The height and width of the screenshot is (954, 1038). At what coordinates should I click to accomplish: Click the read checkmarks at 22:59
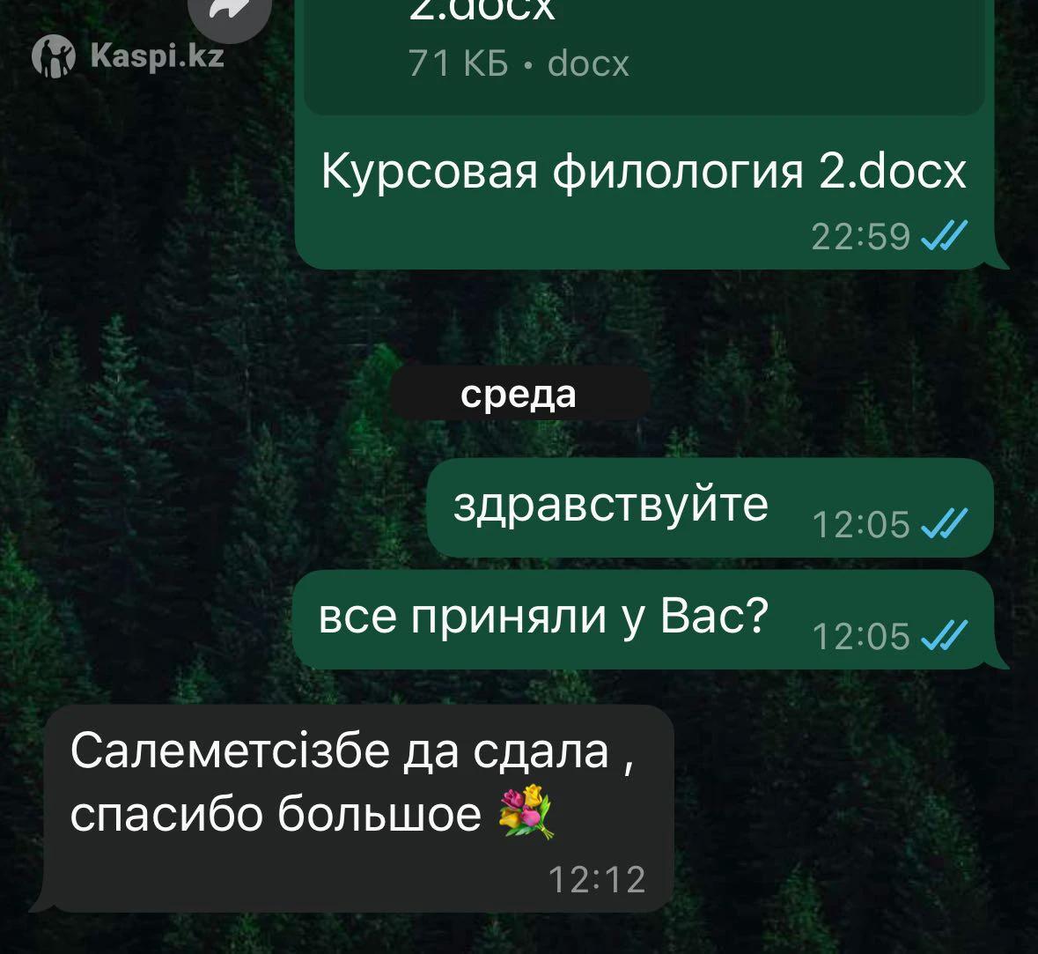(x=945, y=235)
